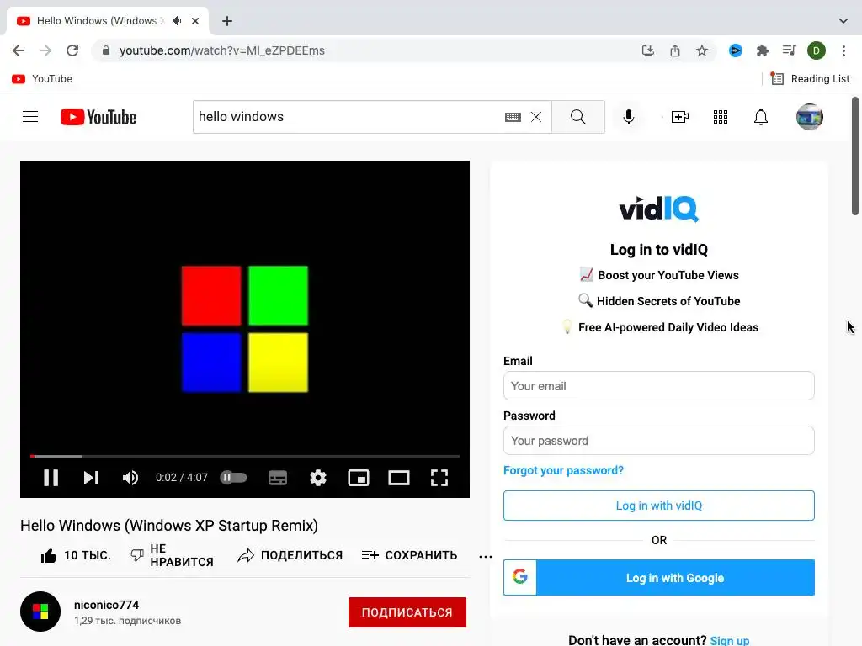Screen dimensions: 862x646
Task: Open the YouTube hamburger guide menu
Action: click(30, 116)
